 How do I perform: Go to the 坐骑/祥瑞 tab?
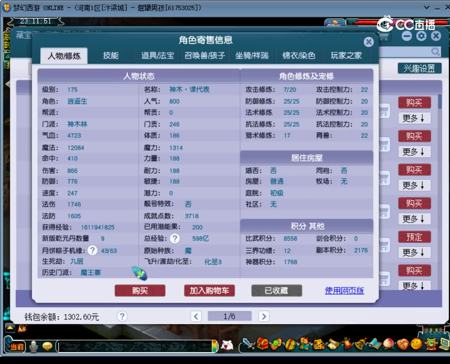tap(252, 56)
